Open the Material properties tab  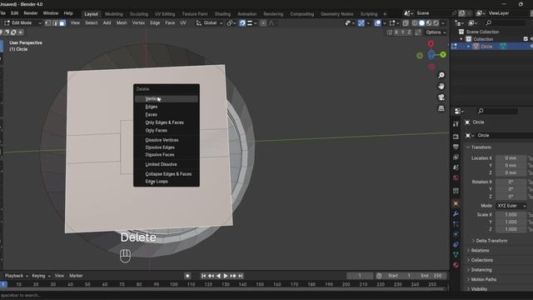456,265
